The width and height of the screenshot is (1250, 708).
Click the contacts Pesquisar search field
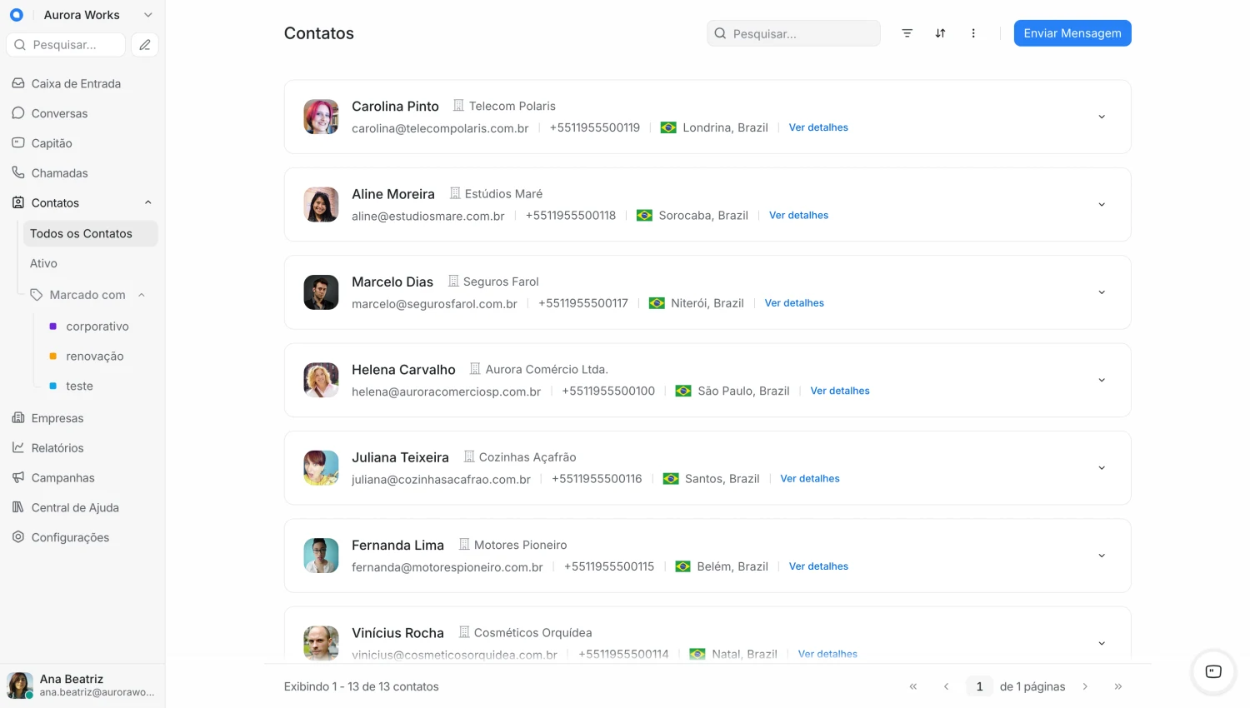tap(793, 33)
